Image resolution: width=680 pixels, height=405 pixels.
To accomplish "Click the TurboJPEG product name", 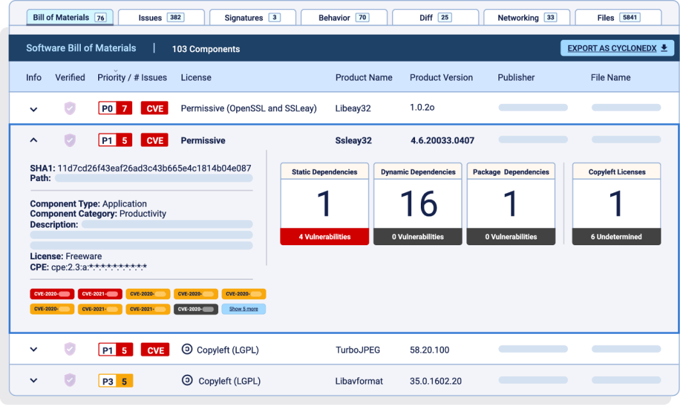I will click(358, 350).
